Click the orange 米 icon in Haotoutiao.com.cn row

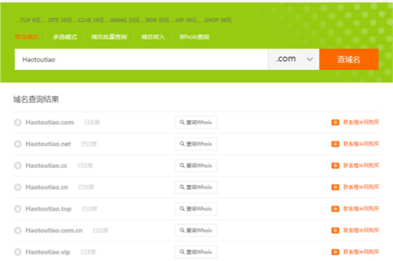(335, 230)
